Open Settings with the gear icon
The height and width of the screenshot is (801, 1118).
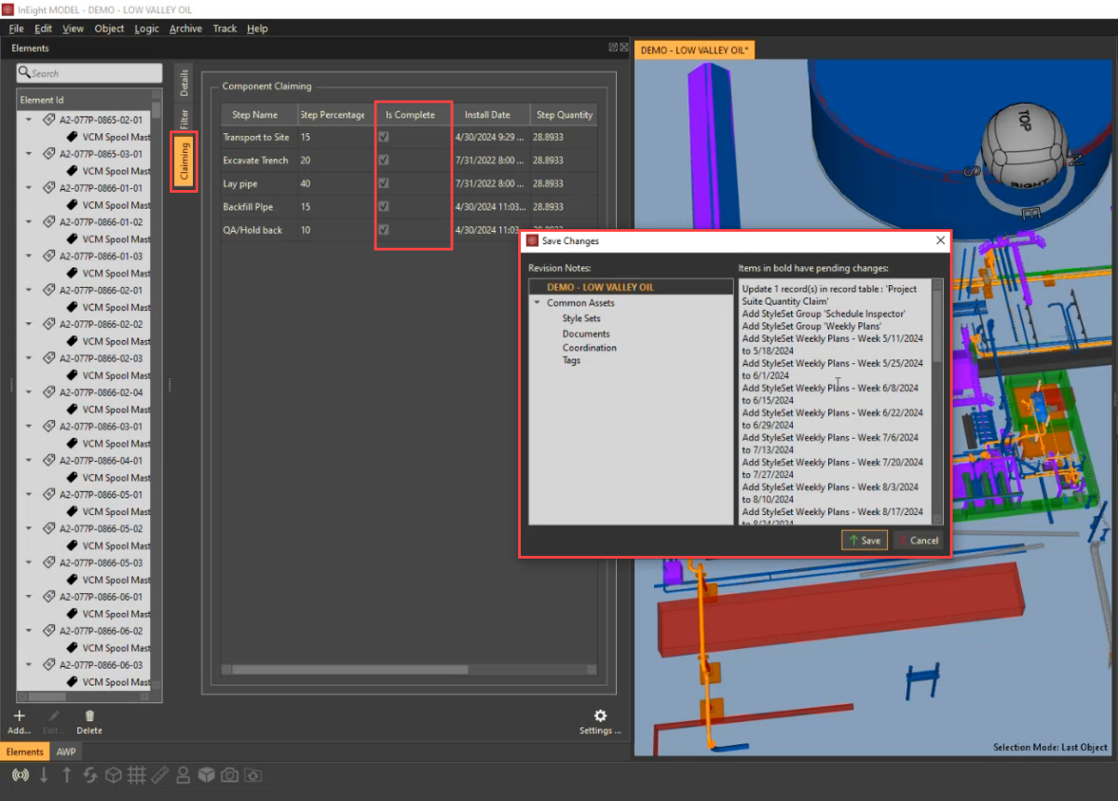[600, 715]
